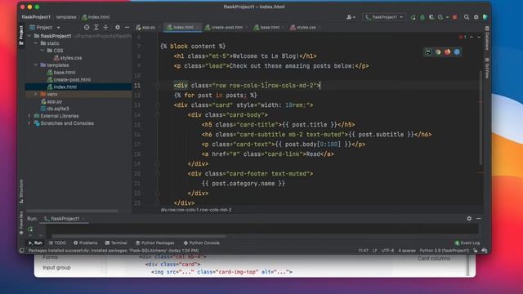The height and width of the screenshot is (294, 523).
Task: Jump to previous highlighted error arrow
Action: pyautogui.click(x=472, y=37)
